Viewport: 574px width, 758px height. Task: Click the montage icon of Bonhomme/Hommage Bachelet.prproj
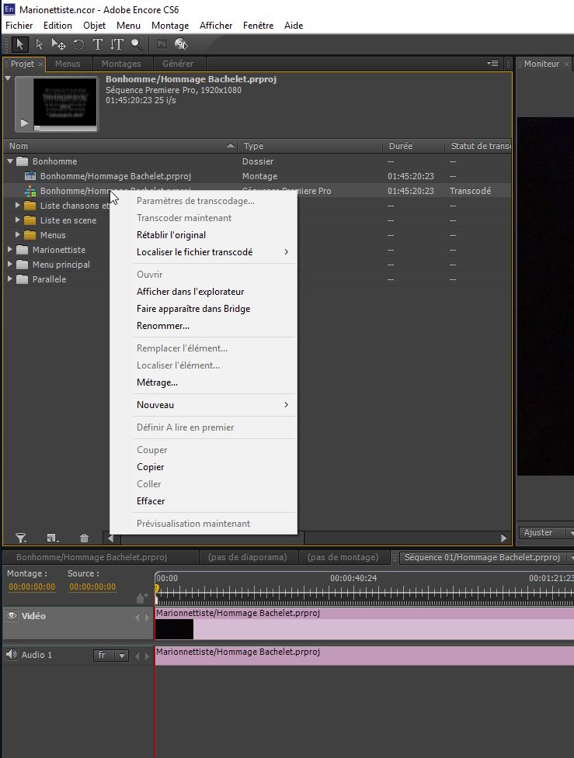(x=30, y=176)
